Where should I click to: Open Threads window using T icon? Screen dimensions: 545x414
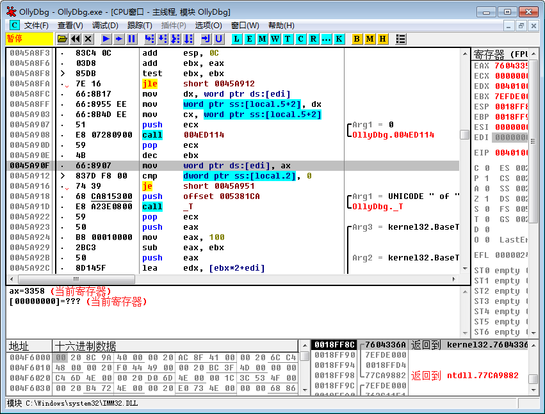pyautogui.click(x=288, y=39)
